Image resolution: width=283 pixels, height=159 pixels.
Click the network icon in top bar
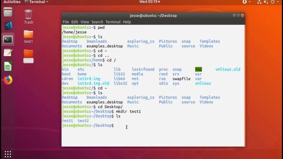click(260, 2)
